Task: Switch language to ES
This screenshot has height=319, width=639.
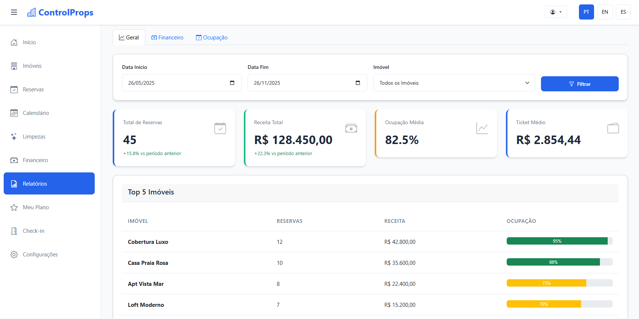Action: (623, 12)
